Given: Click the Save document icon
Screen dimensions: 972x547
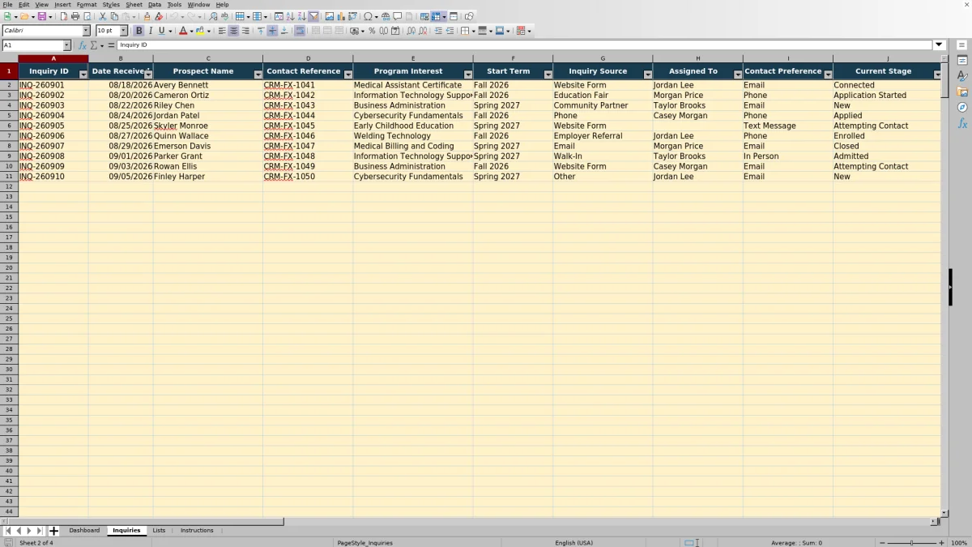Looking at the screenshot, I should tap(41, 16).
